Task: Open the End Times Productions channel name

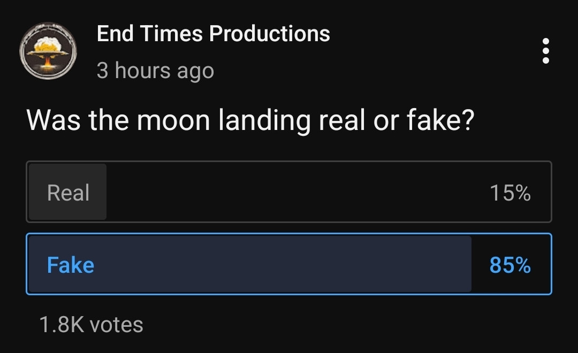Action: click(213, 34)
